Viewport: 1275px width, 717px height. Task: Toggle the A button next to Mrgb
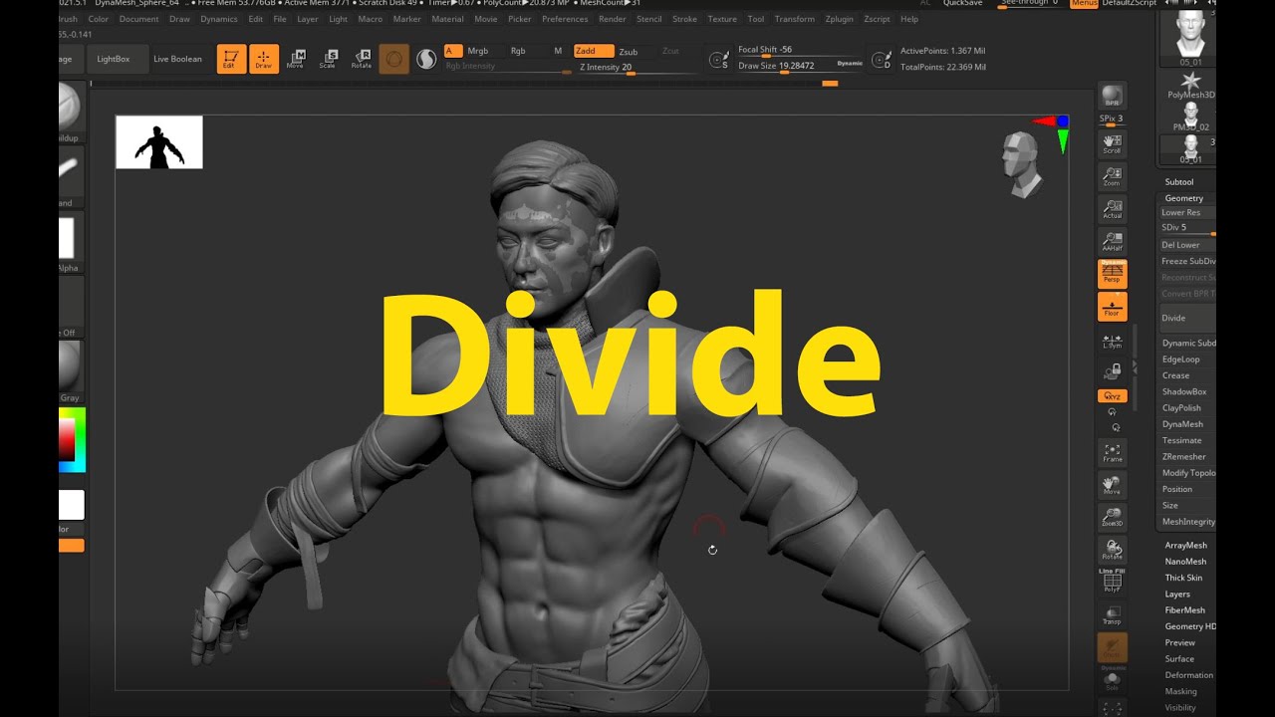[453, 51]
